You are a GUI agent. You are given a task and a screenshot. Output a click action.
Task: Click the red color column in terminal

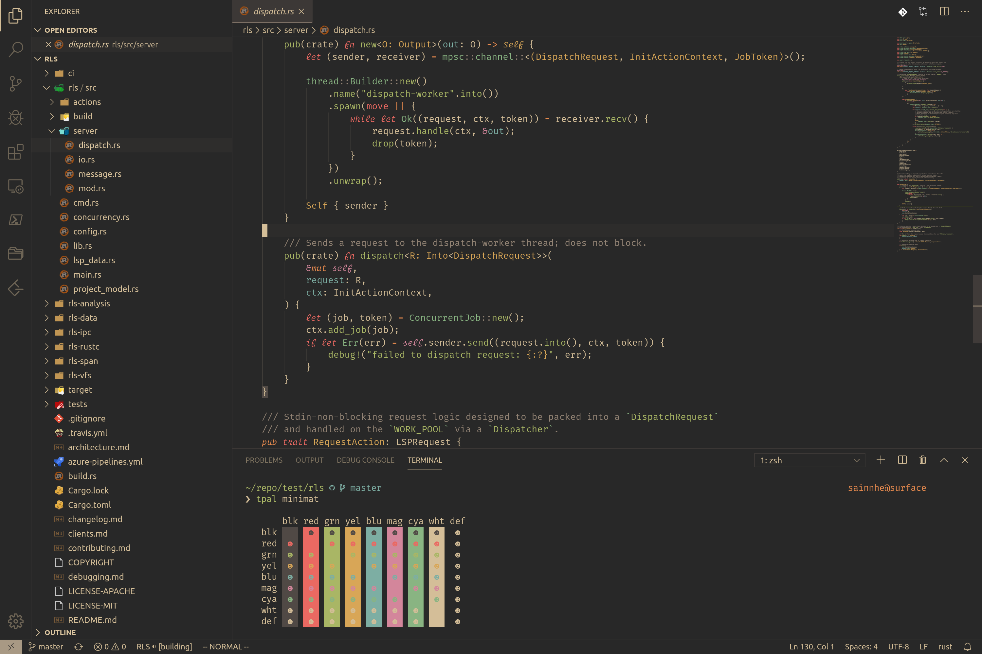point(311,577)
